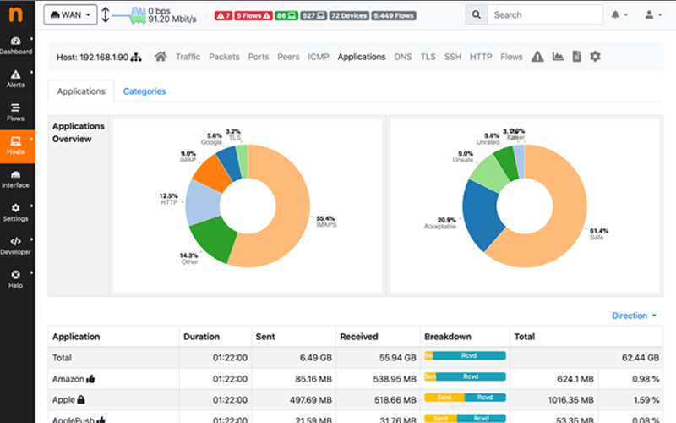
Task: Open the Interface sidebar section
Action: coord(17,179)
